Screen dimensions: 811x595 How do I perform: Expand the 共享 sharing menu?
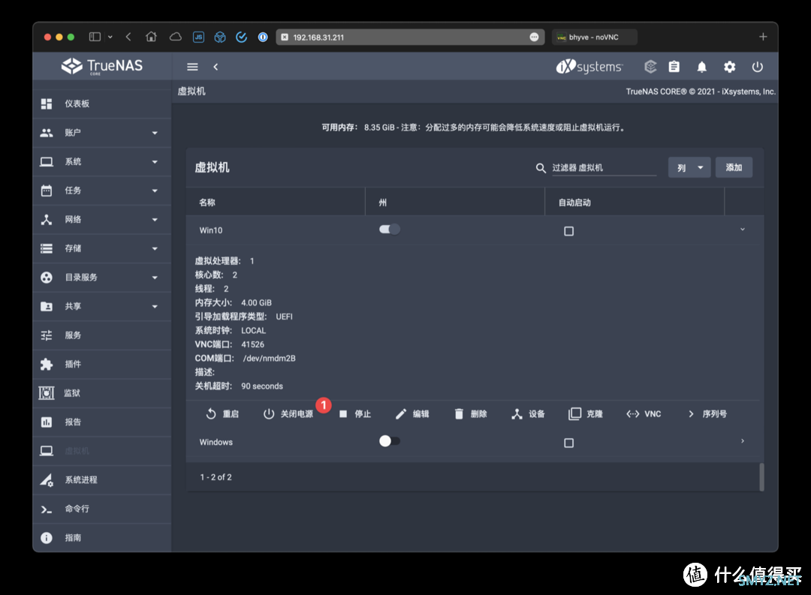101,307
